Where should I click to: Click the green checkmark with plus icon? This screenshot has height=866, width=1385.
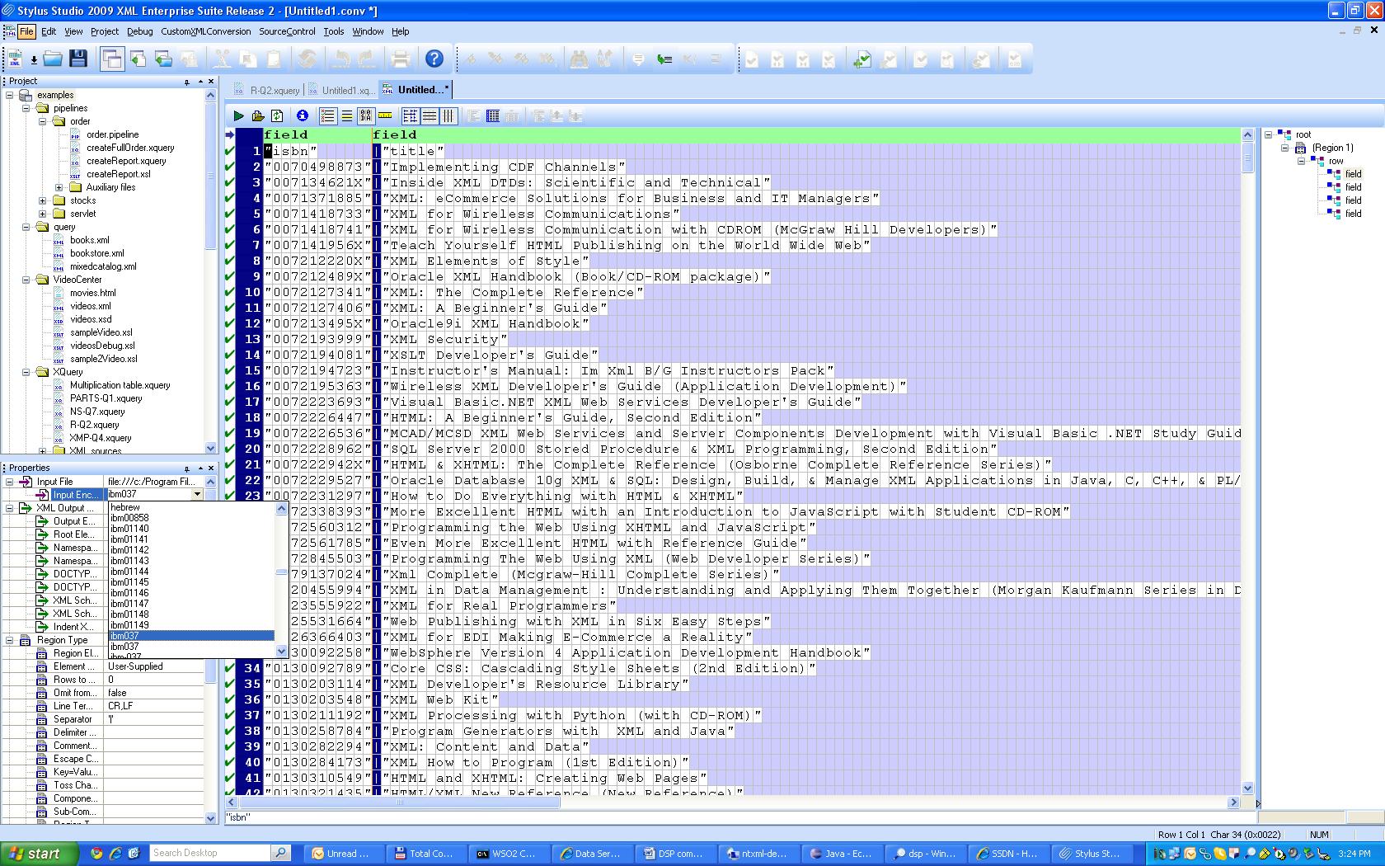[862, 59]
